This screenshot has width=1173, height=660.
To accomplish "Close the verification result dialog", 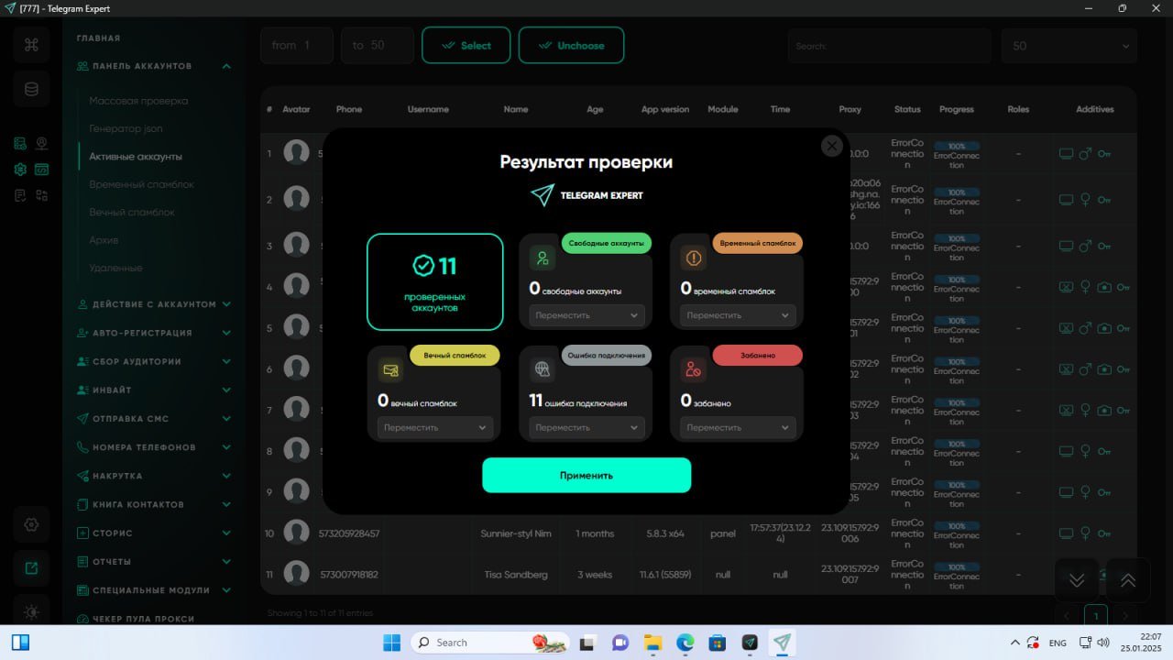I will [x=831, y=146].
